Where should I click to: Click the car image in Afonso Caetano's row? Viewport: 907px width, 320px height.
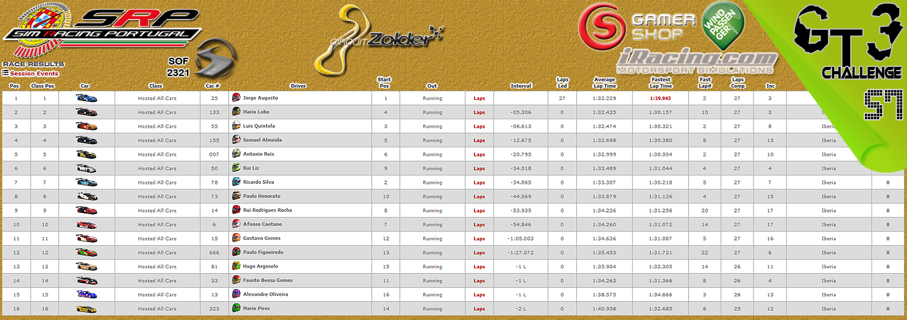[x=86, y=224]
